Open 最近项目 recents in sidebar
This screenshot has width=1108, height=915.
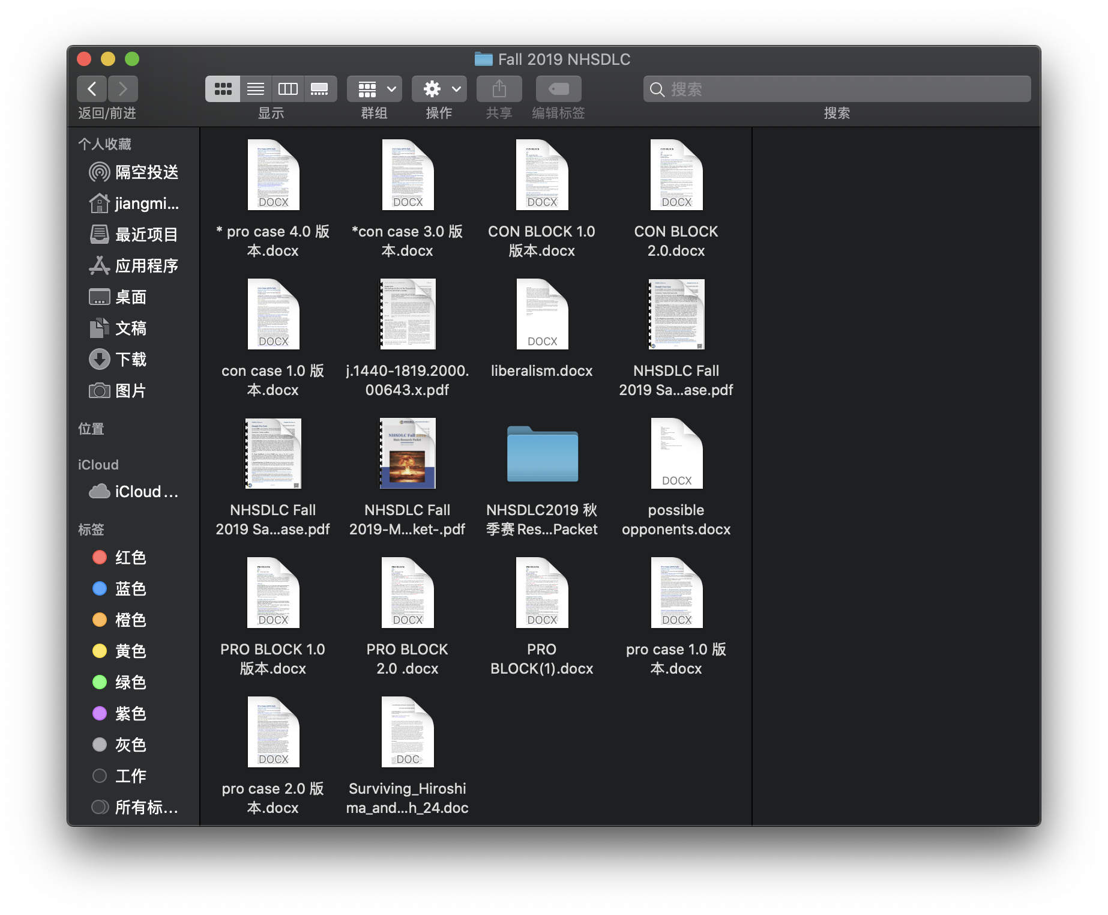point(133,235)
